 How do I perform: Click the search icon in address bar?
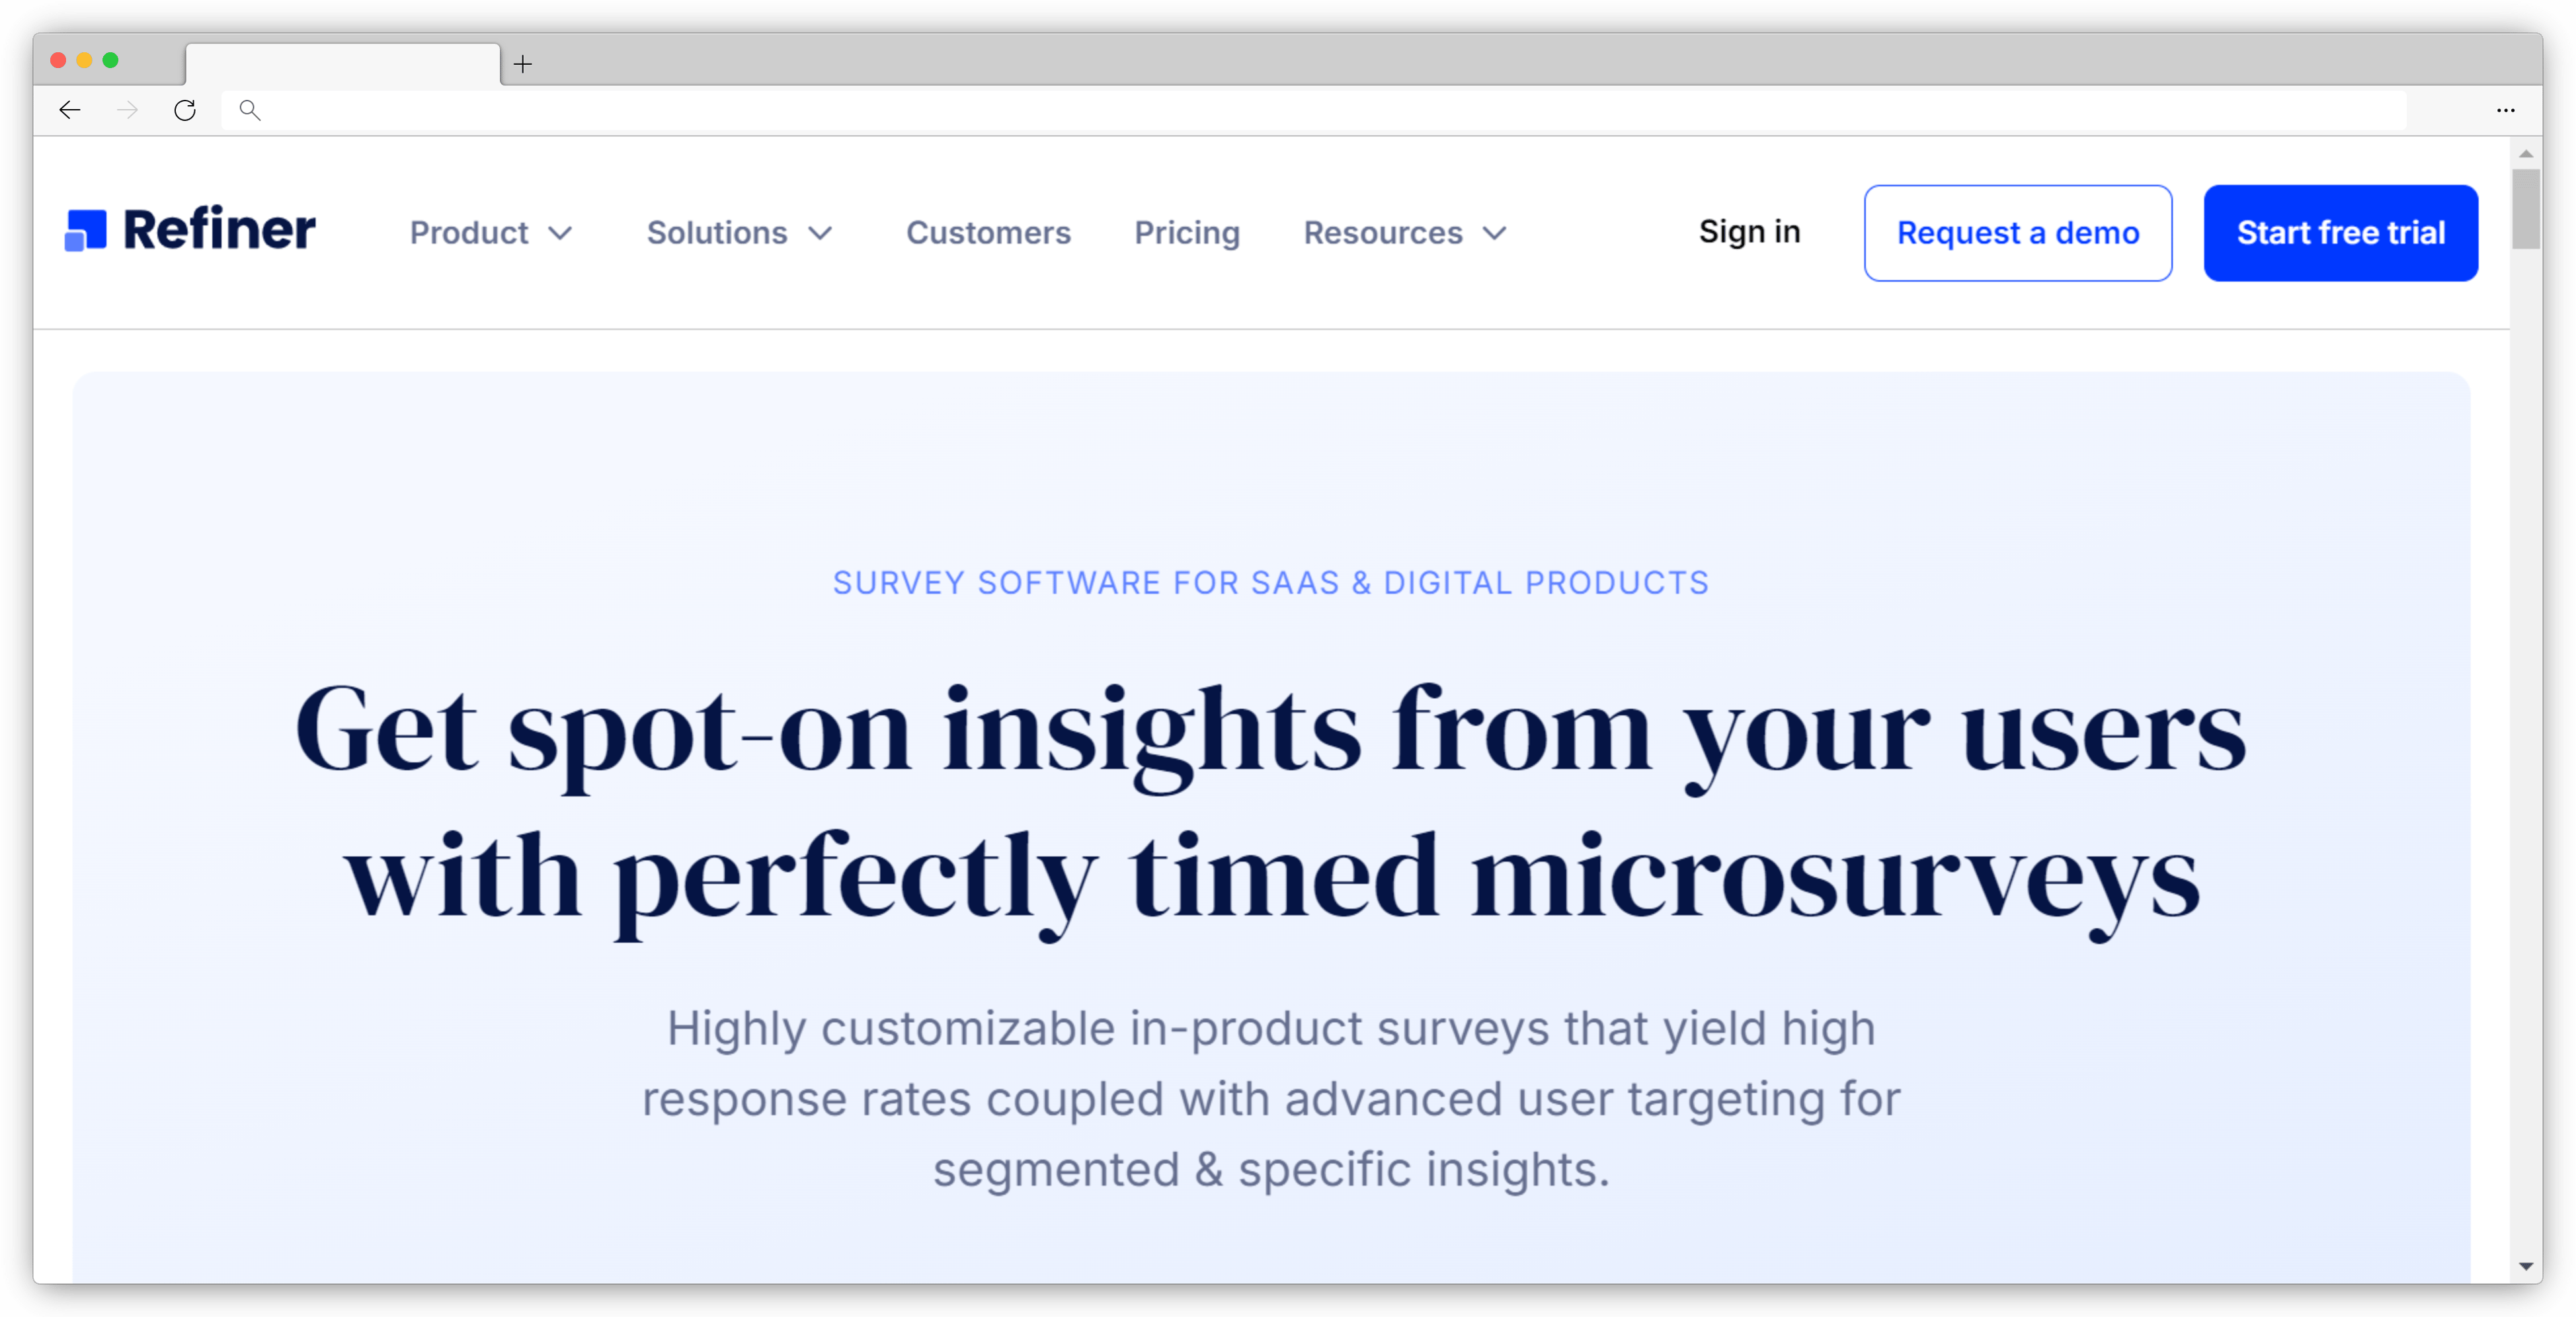(249, 110)
